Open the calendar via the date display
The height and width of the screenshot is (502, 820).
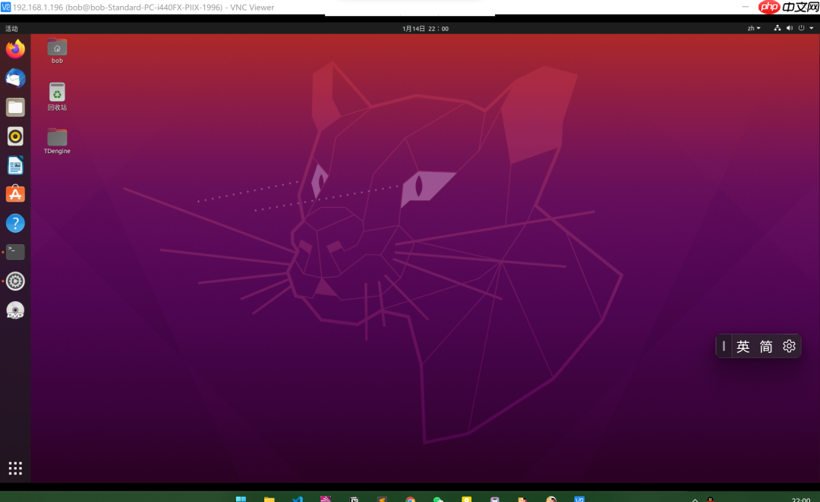point(424,28)
